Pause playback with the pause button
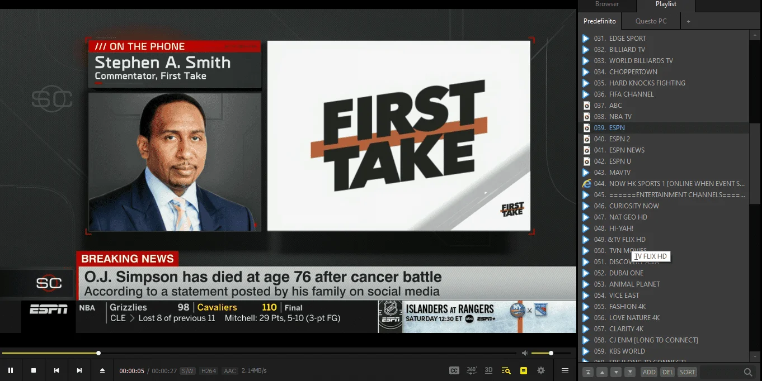 [x=11, y=370]
